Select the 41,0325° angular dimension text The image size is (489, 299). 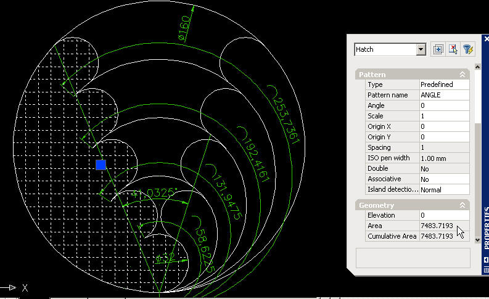(154, 194)
